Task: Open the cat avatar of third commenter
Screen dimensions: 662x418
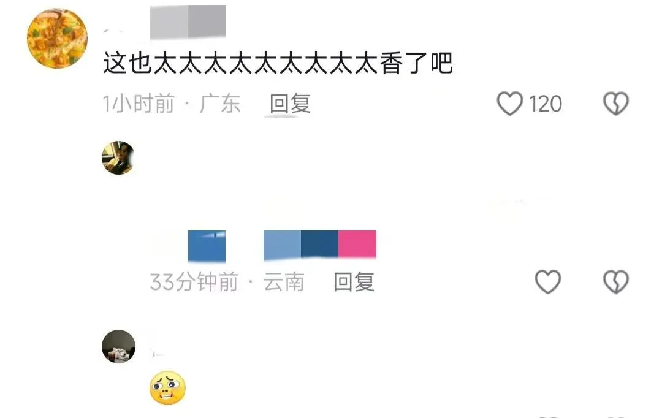Action: tap(119, 347)
